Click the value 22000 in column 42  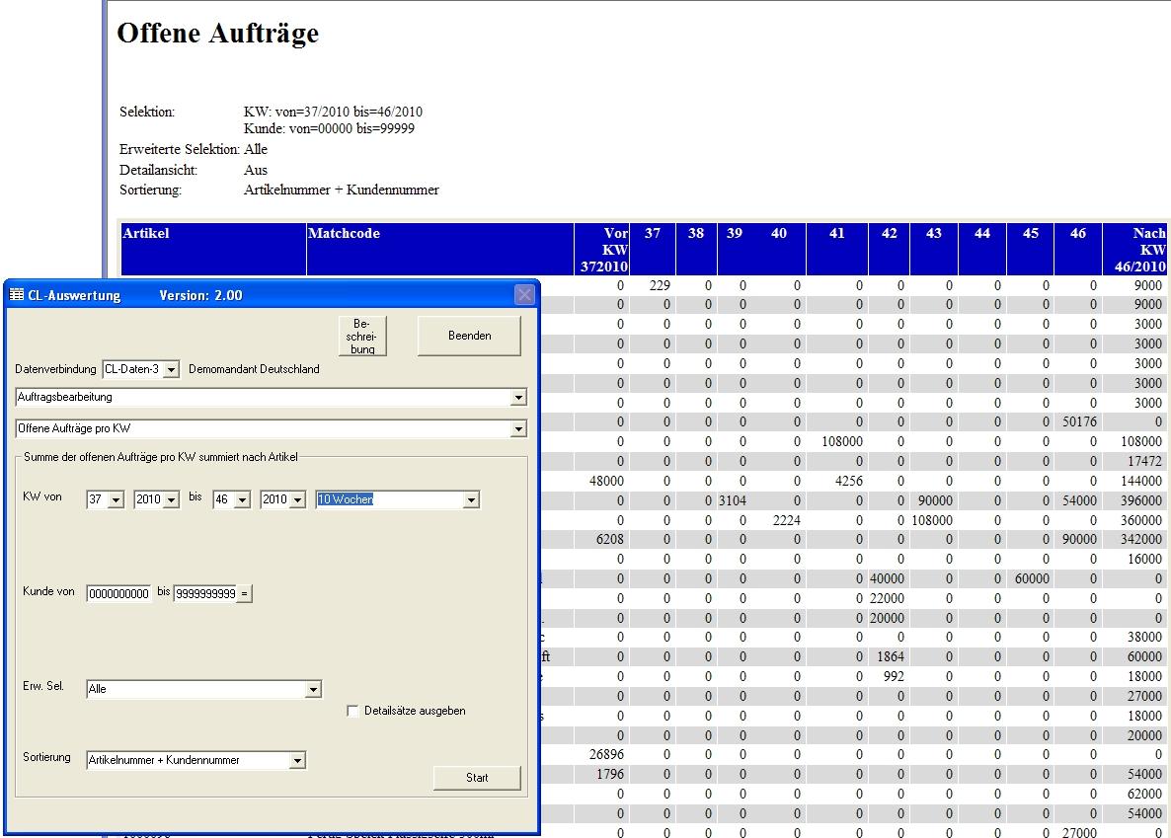(887, 598)
